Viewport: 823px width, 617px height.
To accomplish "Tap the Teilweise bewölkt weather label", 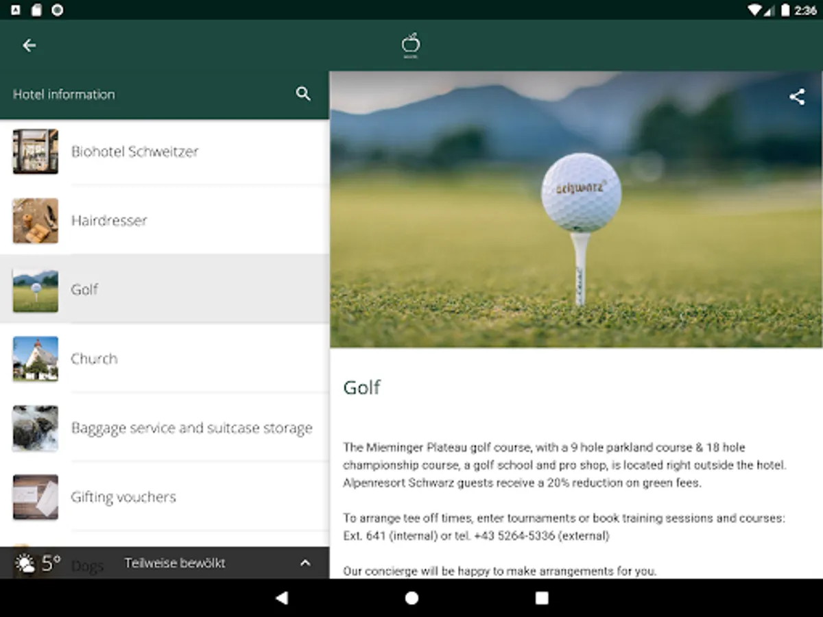I will point(175,563).
